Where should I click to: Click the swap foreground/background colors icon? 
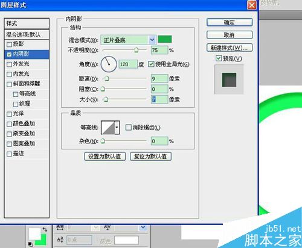point(45,229)
